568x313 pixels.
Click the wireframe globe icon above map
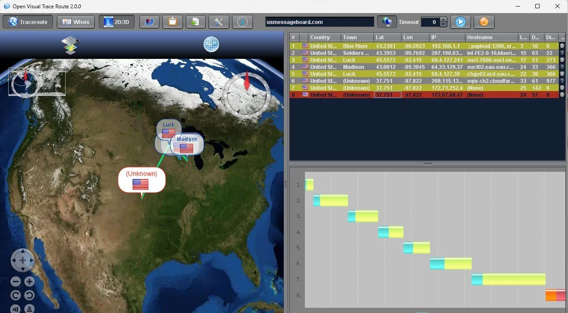(x=211, y=44)
